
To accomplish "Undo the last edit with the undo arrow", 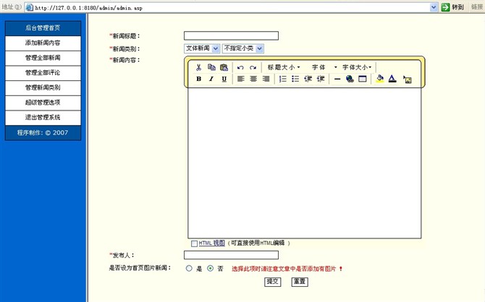I will pos(240,67).
